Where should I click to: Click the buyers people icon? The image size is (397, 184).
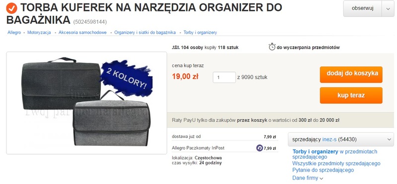coord(176,47)
